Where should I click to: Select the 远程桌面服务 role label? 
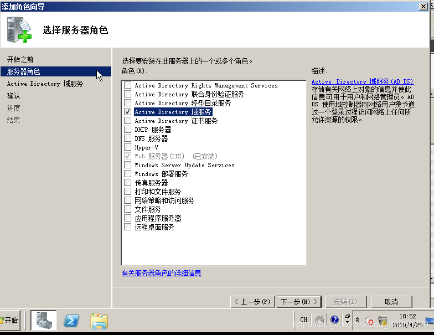[x=154, y=227]
